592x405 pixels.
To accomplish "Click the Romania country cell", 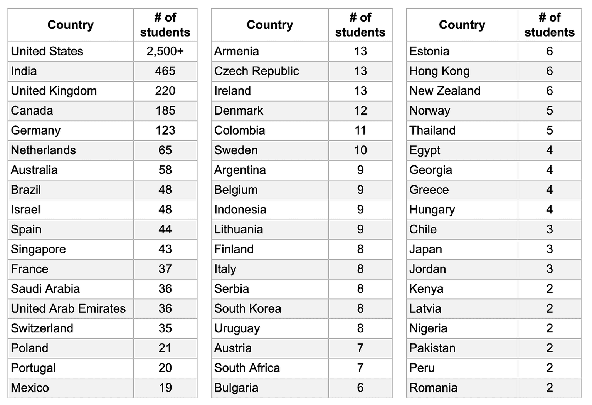I will [x=462, y=388].
